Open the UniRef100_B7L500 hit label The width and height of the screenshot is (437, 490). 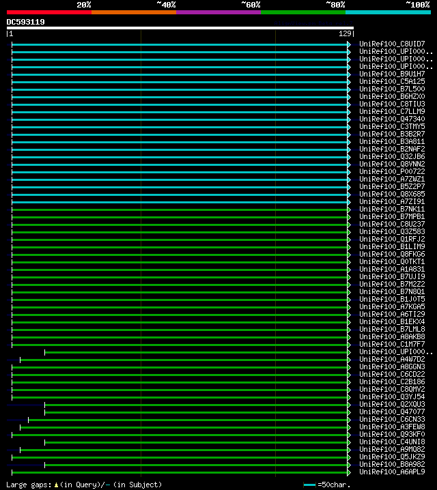click(392, 89)
